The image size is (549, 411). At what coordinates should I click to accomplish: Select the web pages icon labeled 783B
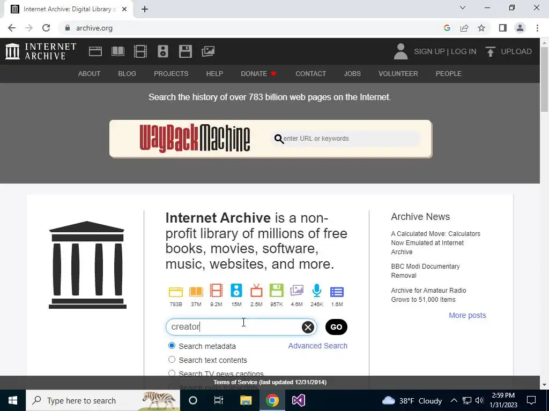(x=176, y=292)
